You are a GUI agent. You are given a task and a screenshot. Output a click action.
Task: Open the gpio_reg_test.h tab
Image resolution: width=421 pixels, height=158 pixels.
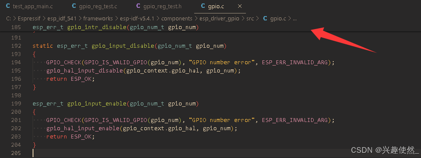pos(162,6)
